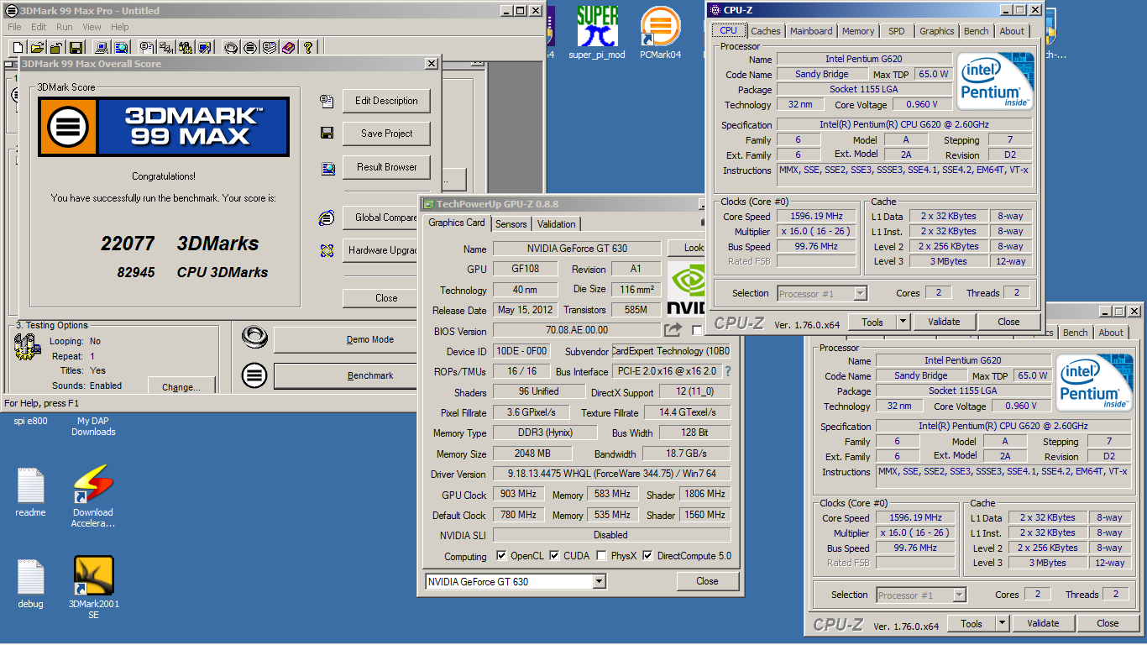Click the icon beside Result Browser
Viewport: 1147px width, 645px height.
(327, 168)
